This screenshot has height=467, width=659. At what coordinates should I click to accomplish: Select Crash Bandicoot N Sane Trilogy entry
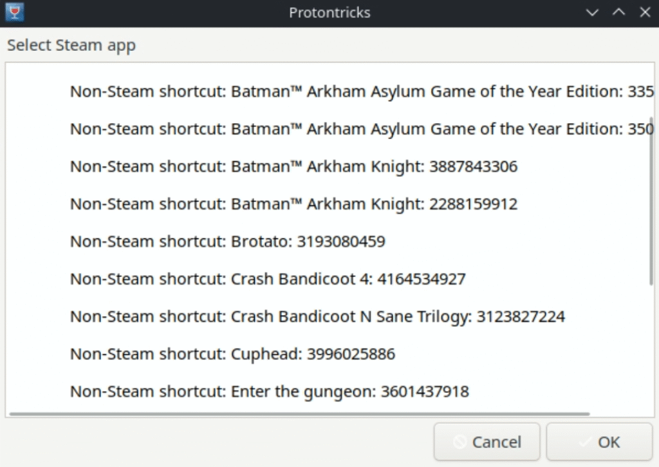coord(317,316)
